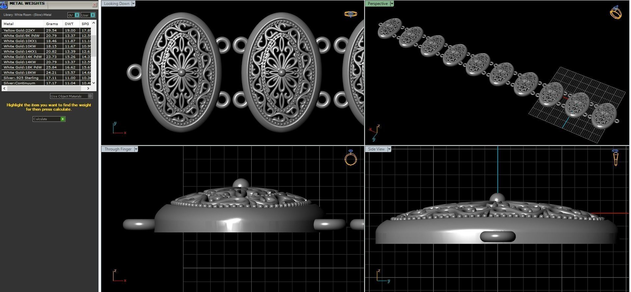Image resolution: width=631 pixels, height=292 pixels.
Task: Click the horizontal scrollbar thumb in metal table
Action: 44,88
